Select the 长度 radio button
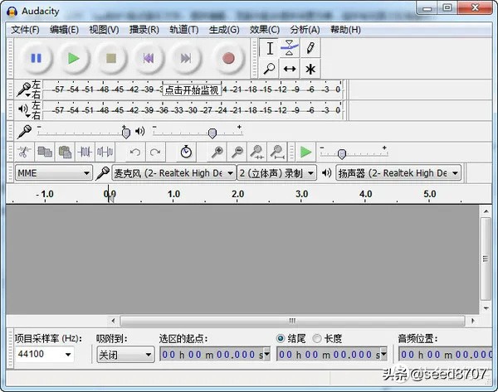This screenshot has width=498, height=392. pyautogui.click(x=317, y=338)
